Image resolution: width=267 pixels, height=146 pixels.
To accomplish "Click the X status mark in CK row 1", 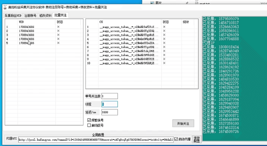I will (x=164, y=27).
